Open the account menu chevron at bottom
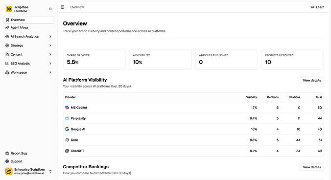This screenshot has height=180, width=331. click(x=50, y=171)
